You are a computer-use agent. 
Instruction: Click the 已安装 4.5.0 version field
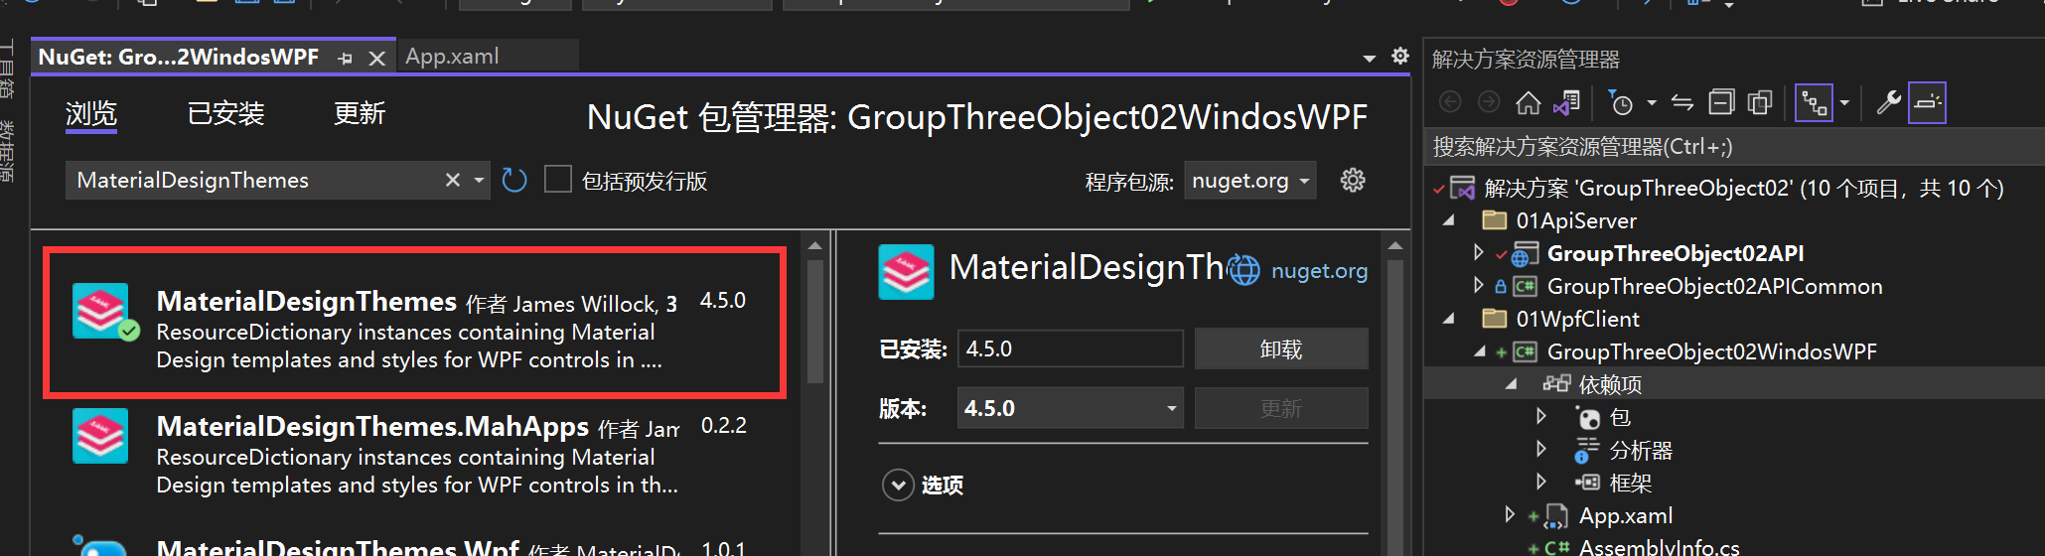click(x=1070, y=348)
